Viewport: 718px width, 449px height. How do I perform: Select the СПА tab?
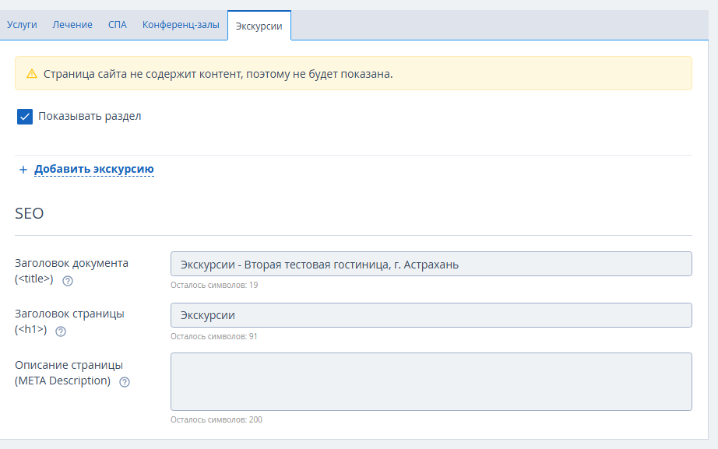(118, 25)
